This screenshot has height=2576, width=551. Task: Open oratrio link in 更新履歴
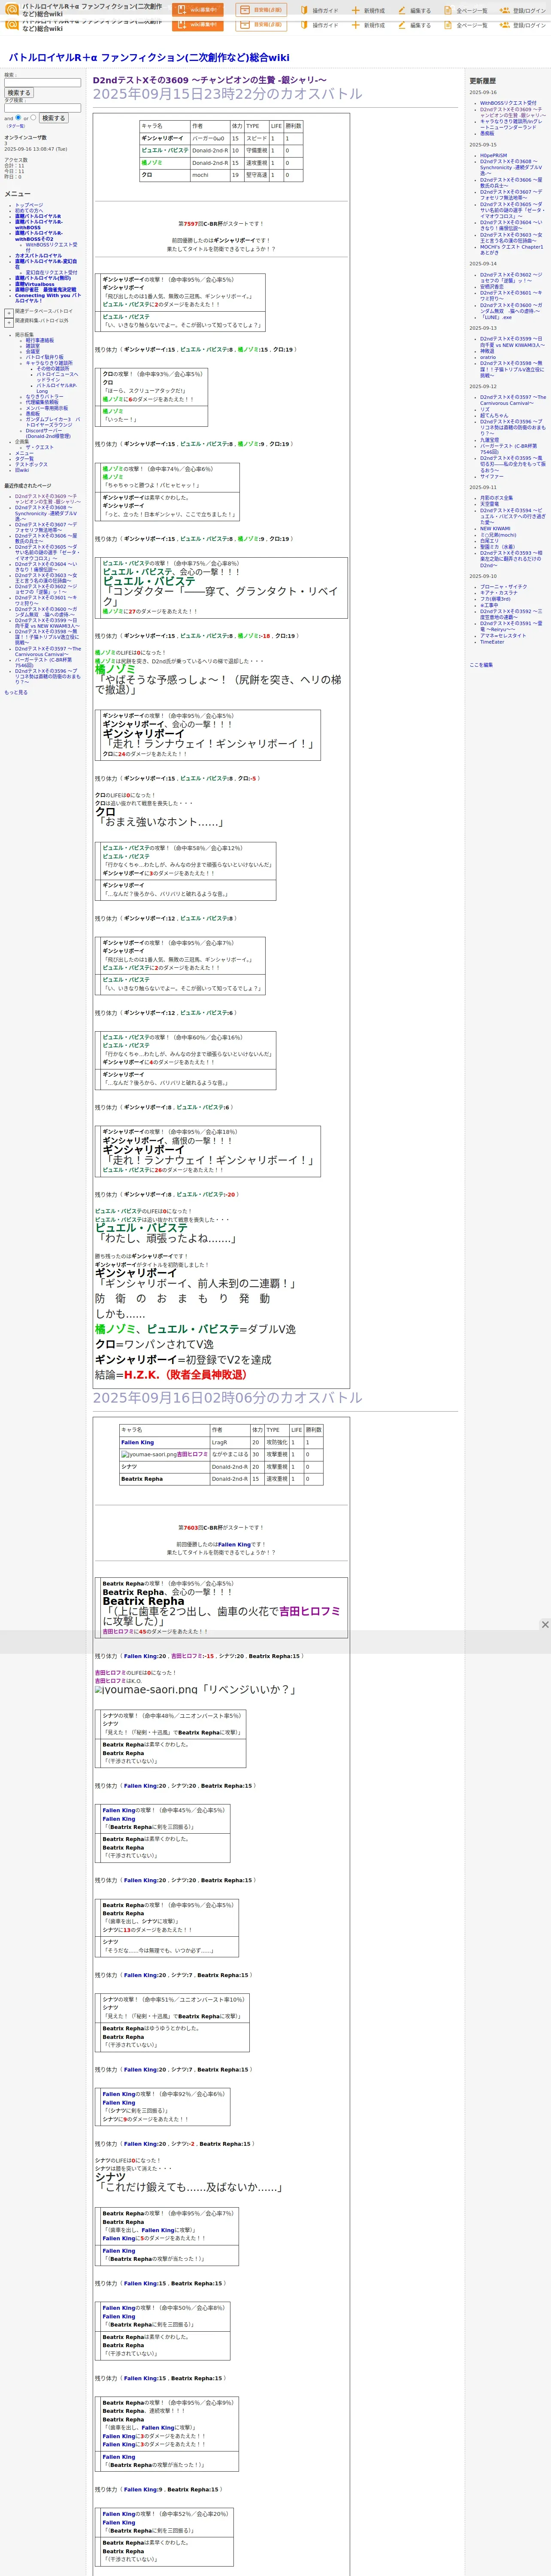coord(488,357)
